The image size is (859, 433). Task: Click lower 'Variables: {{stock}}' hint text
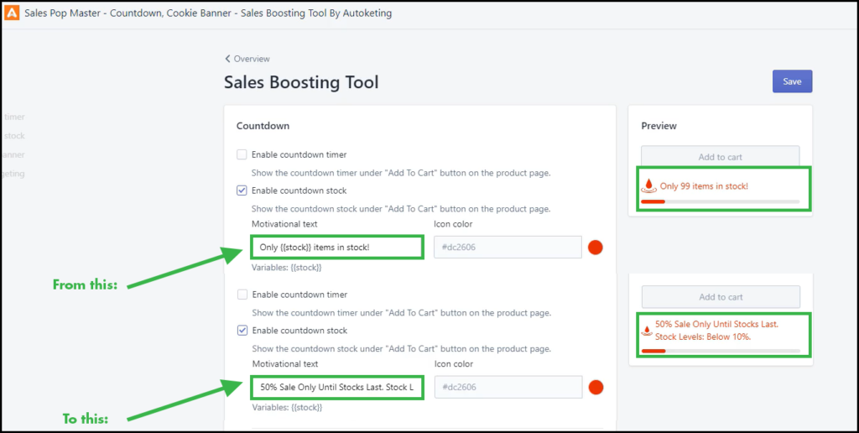[x=287, y=408]
